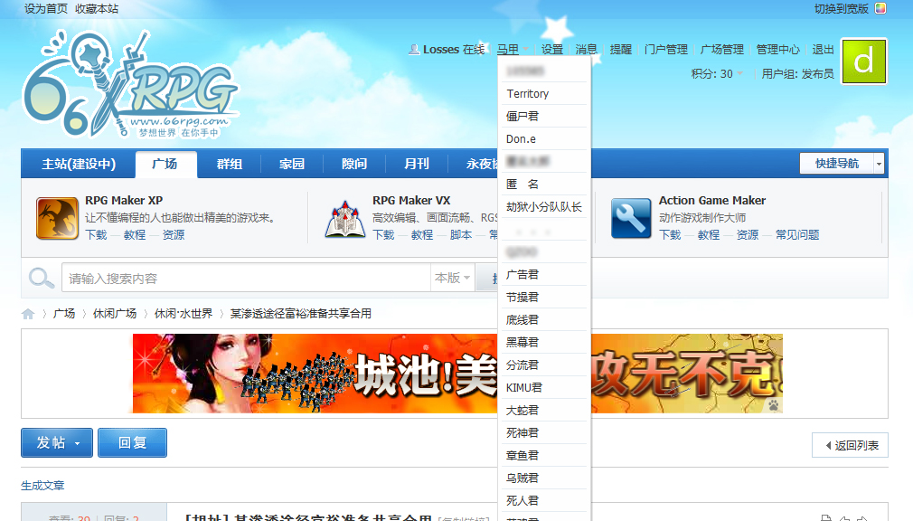Switch to the 广场 nav tab
This screenshot has height=521, width=913.
[x=165, y=164]
